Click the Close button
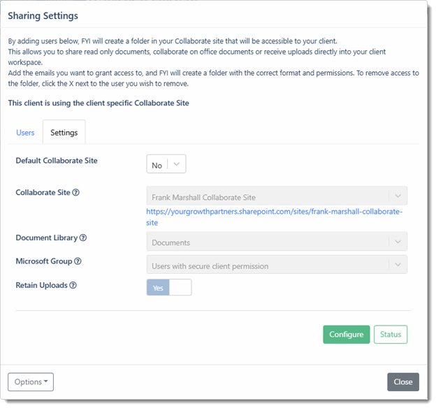The image size is (436, 408). 403,382
